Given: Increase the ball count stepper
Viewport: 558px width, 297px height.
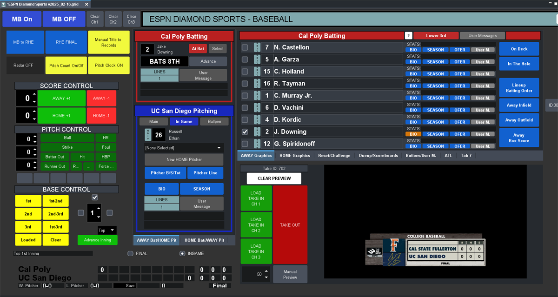Looking at the screenshot, I should click(x=34, y=137).
